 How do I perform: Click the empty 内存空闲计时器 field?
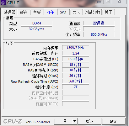(x=76, y=92)
